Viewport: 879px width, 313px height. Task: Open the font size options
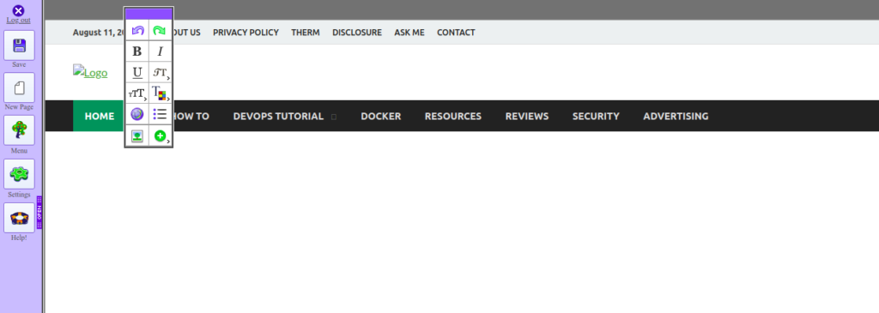(x=137, y=93)
